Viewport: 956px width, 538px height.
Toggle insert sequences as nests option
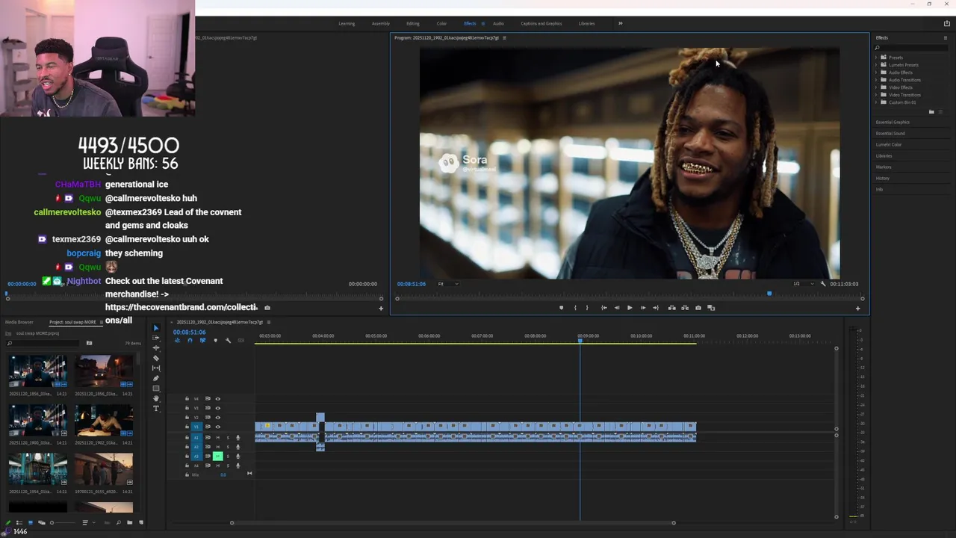pos(177,340)
